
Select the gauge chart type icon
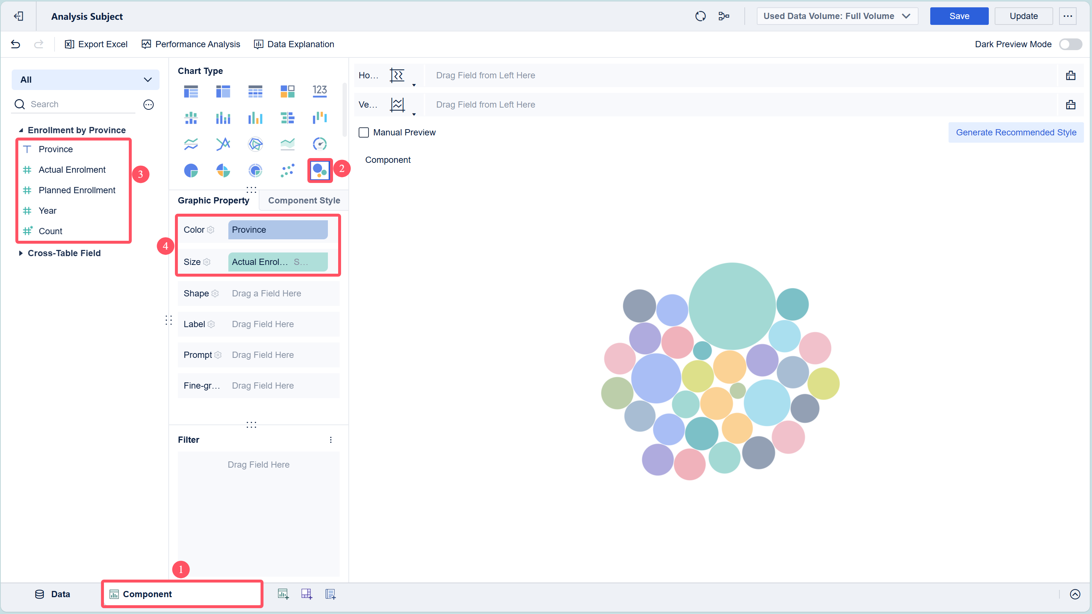point(319,144)
